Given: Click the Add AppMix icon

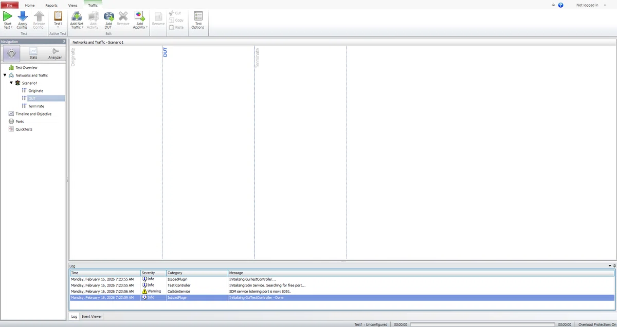Looking at the screenshot, I should tap(139, 16).
